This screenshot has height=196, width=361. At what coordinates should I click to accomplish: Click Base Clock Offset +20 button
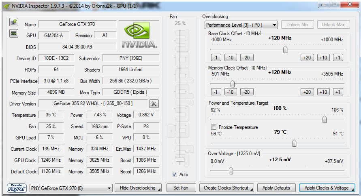tap(307, 58)
